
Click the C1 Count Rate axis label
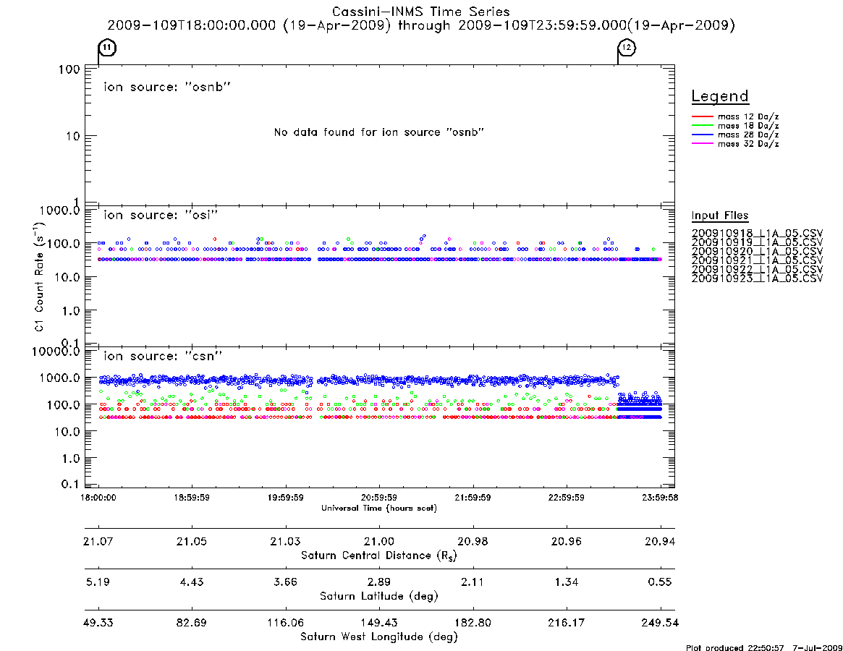pos(38,278)
